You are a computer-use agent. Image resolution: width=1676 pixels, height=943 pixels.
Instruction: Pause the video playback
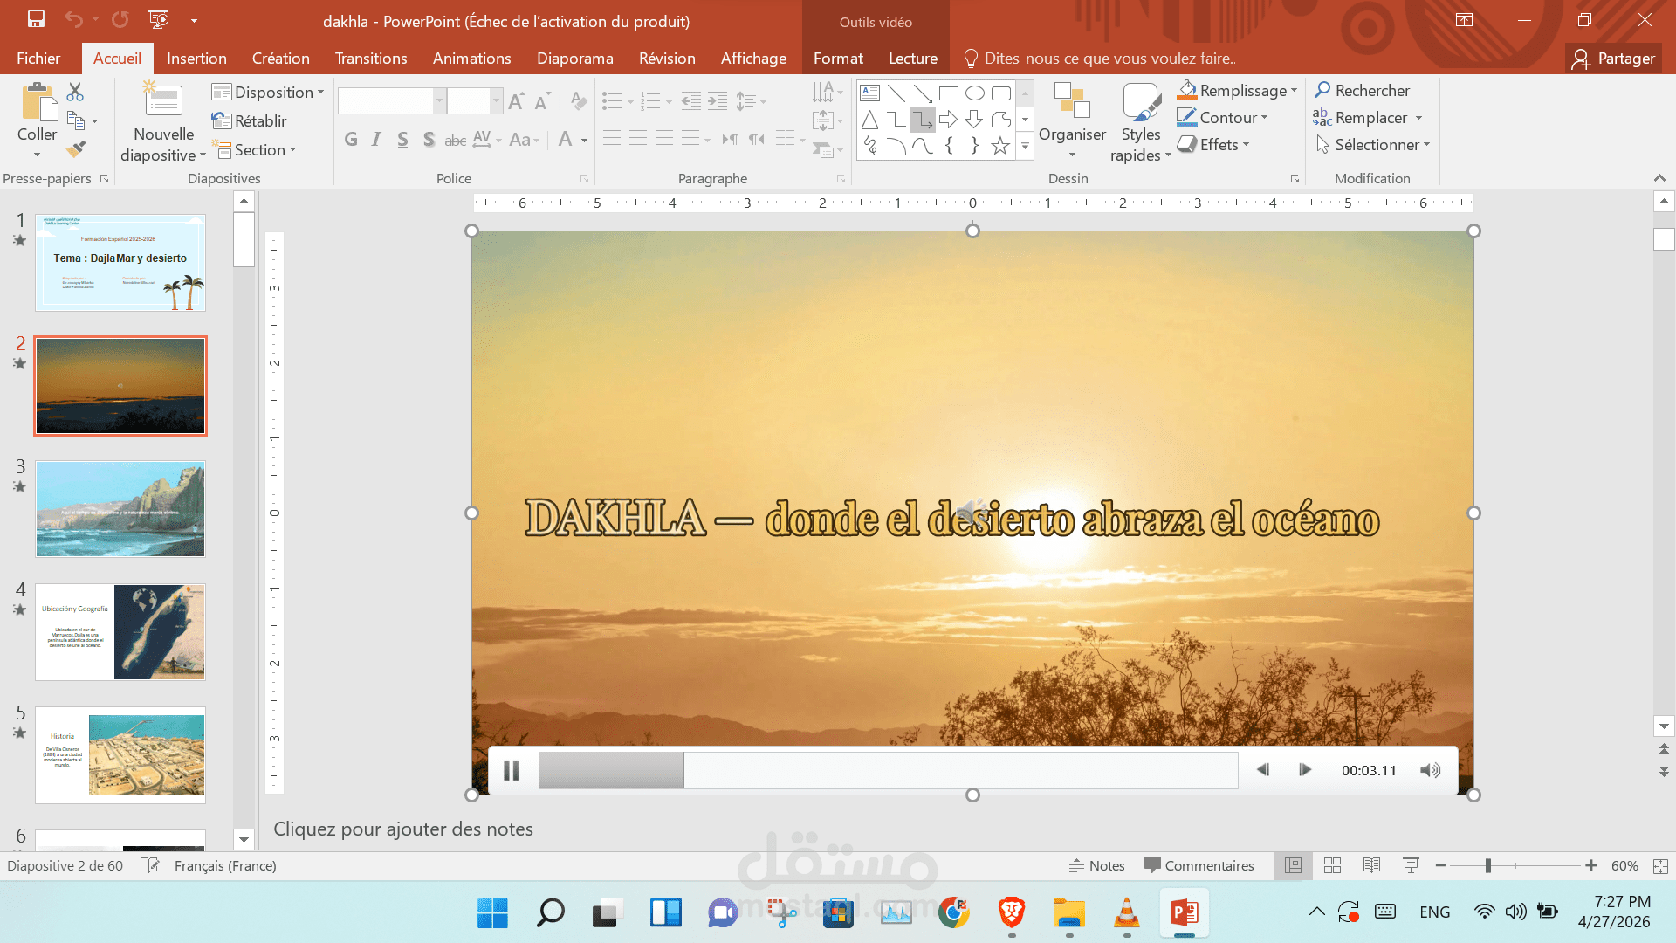[x=512, y=770]
